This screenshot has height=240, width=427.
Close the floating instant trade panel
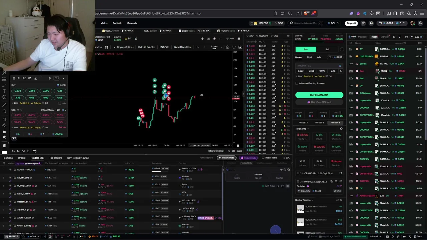pyautogui.click(x=63, y=78)
